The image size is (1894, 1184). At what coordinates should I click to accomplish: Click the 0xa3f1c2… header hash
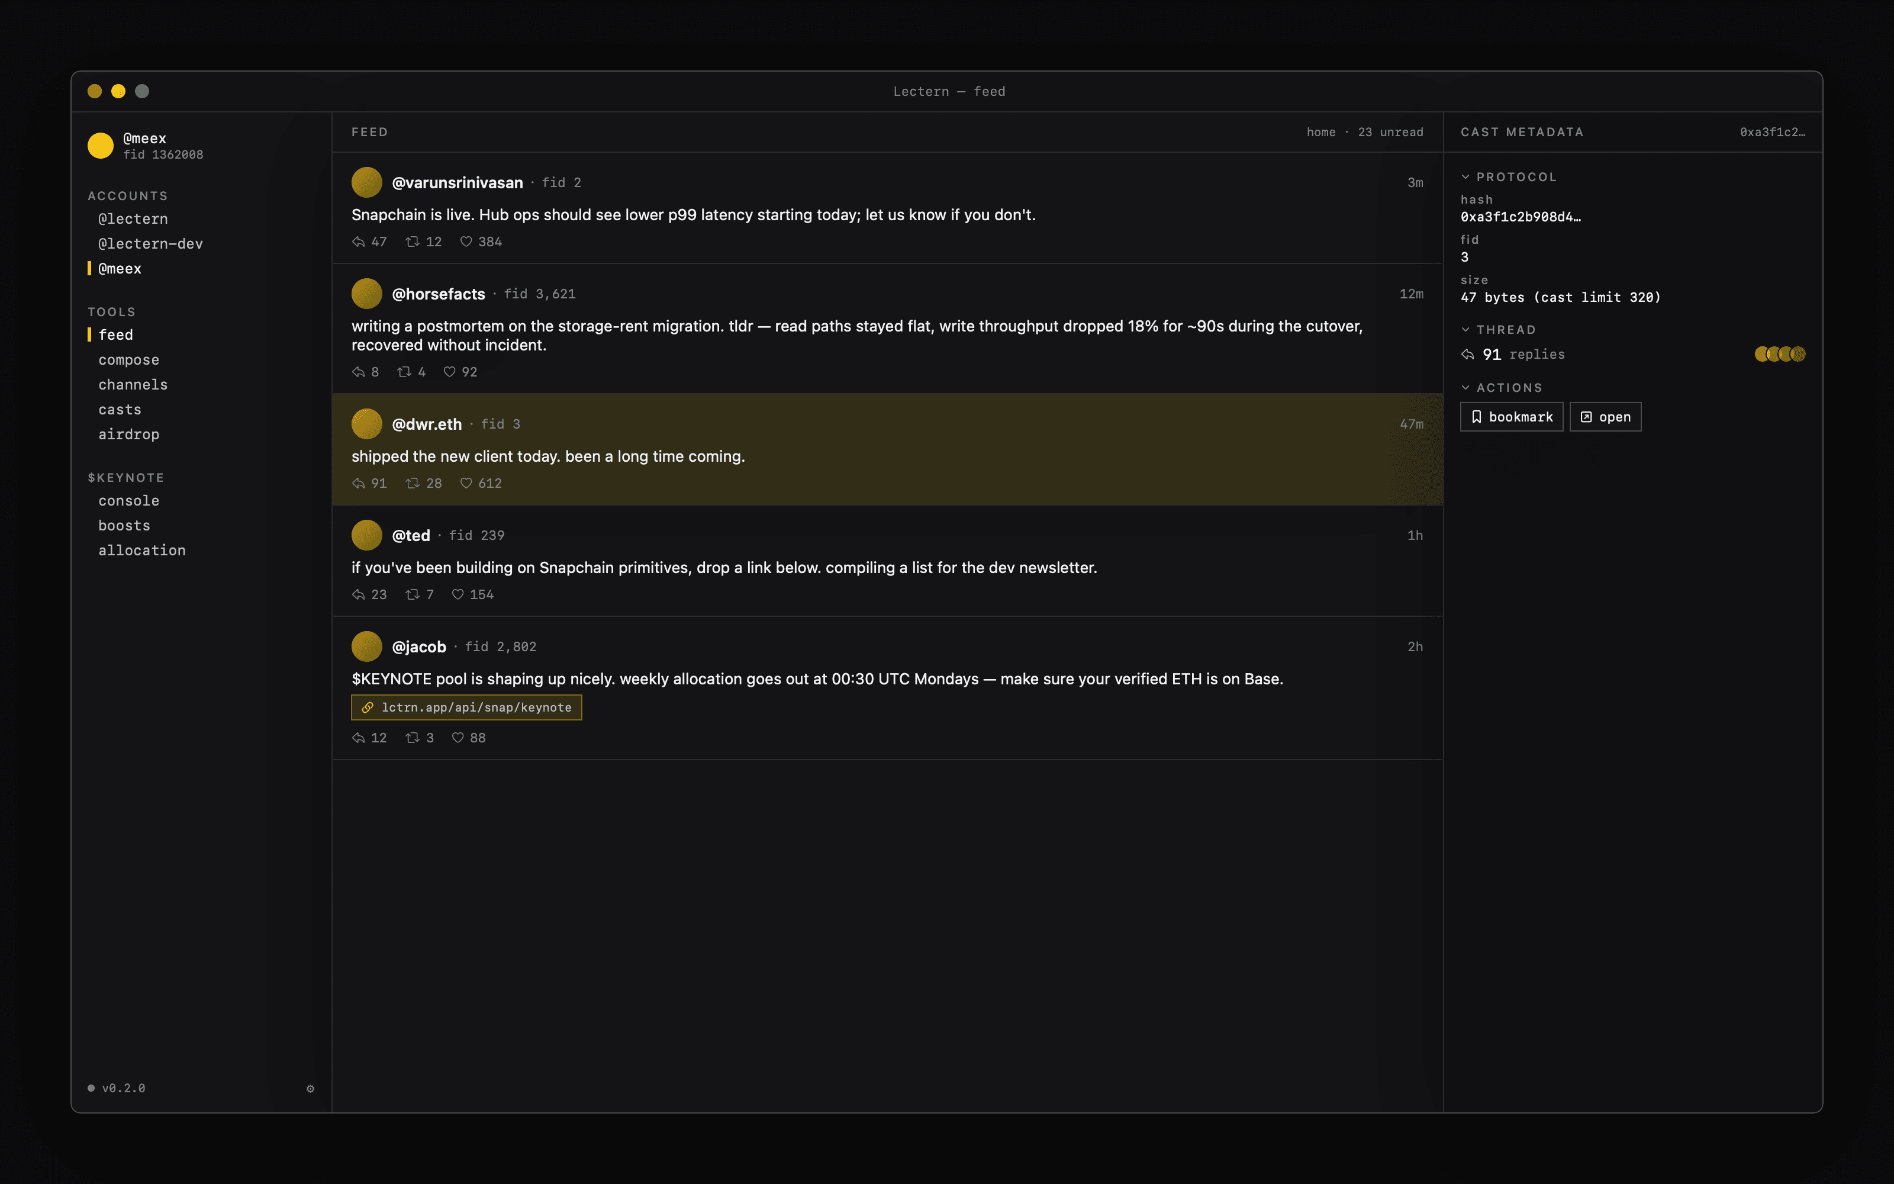tap(1773, 133)
